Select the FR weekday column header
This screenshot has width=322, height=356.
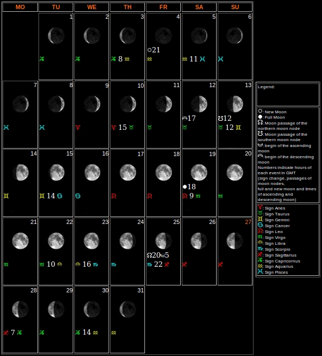pyautogui.click(x=163, y=7)
